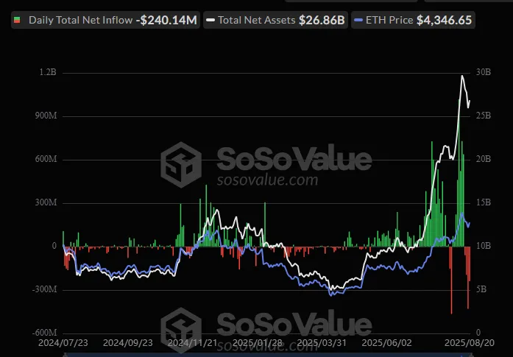Click the blue ETH Price legend line marker

point(358,20)
